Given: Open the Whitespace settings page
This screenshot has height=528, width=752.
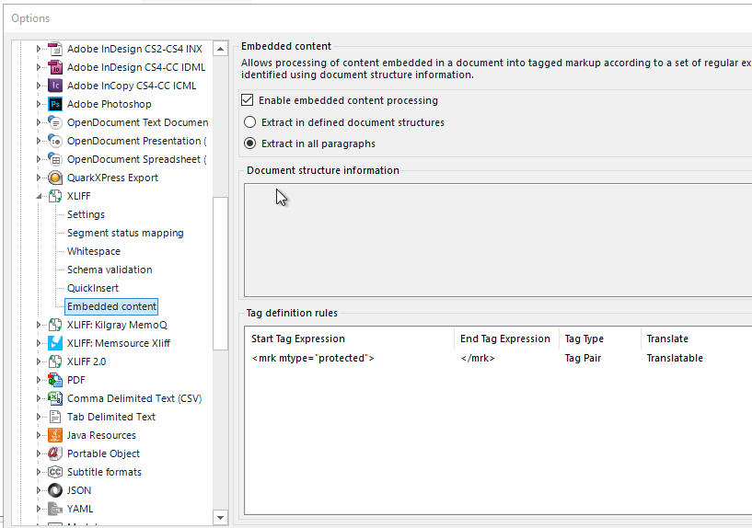Looking at the screenshot, I should [94, 251].
